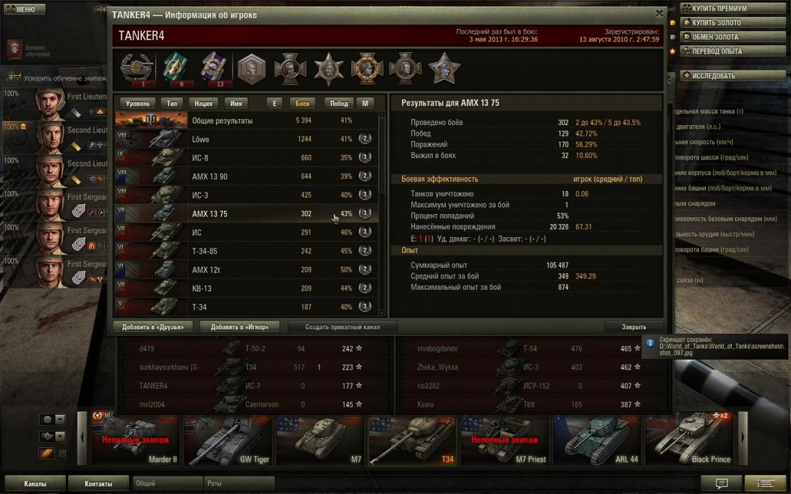Select the Black Prince tank in the carousel
Screen dimensions: 791x494
(689, 440)
